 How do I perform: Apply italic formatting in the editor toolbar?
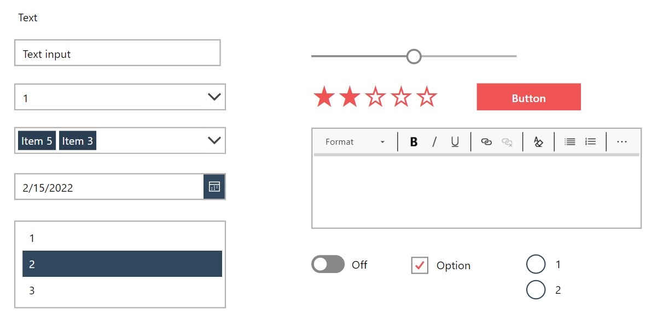point(434,141)
